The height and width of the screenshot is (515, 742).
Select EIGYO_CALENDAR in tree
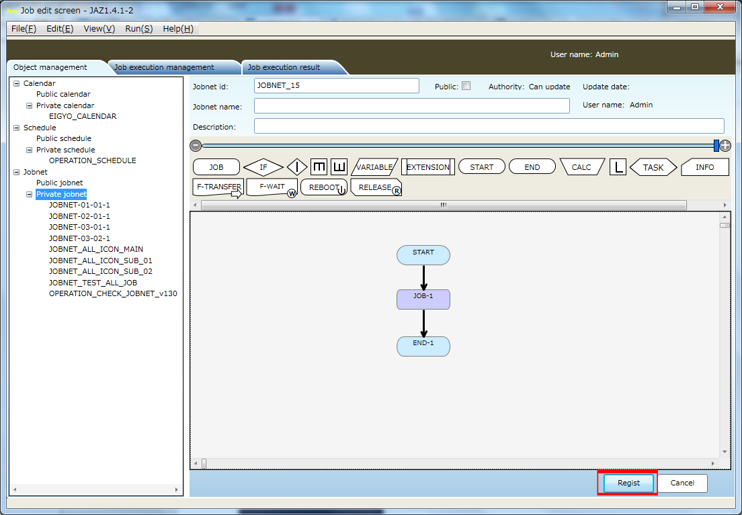point(83,116)
